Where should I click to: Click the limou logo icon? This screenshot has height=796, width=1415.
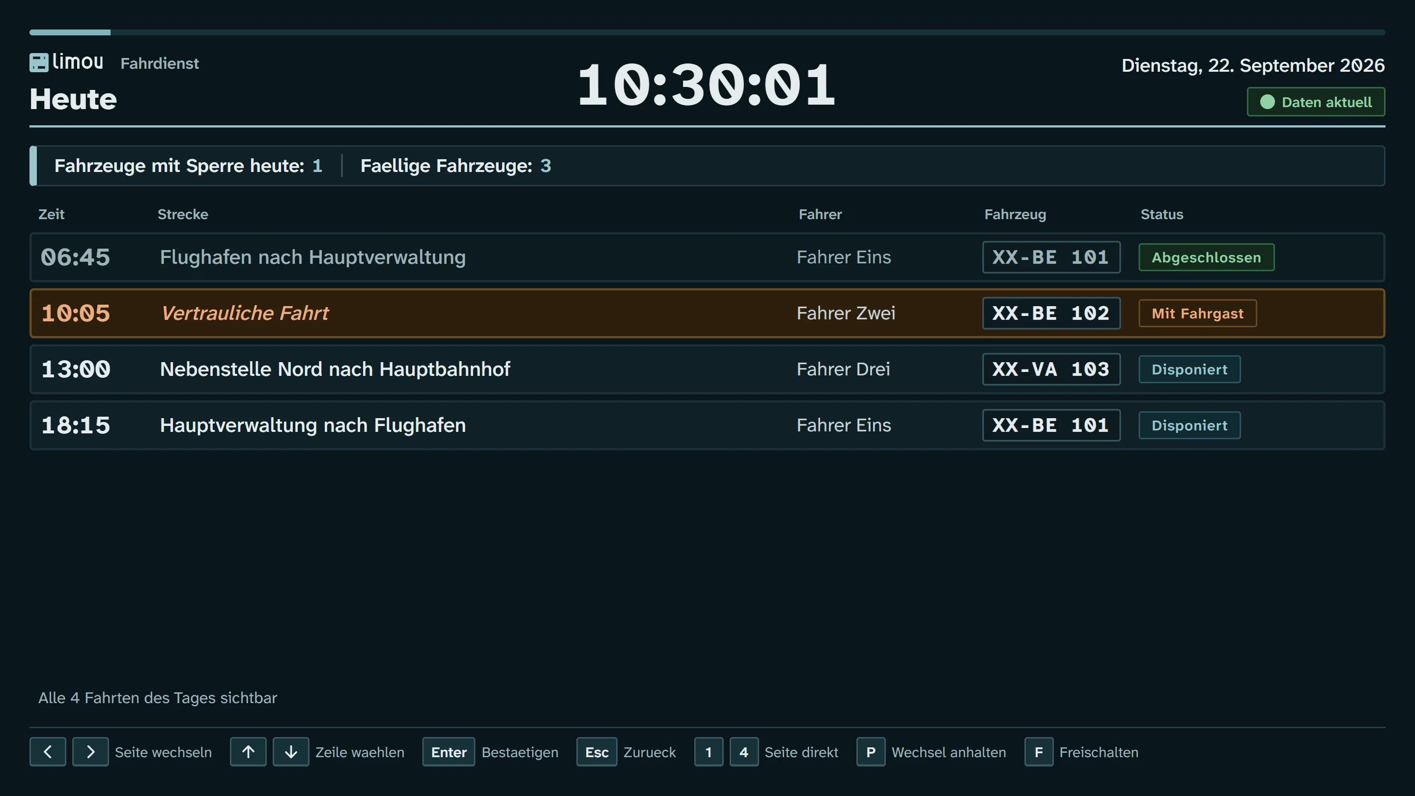39,62
